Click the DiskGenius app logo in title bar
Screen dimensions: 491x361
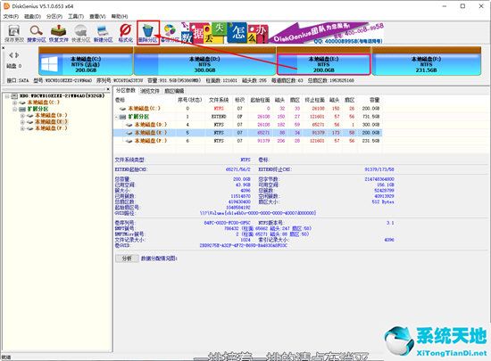(x=6, y=6)
